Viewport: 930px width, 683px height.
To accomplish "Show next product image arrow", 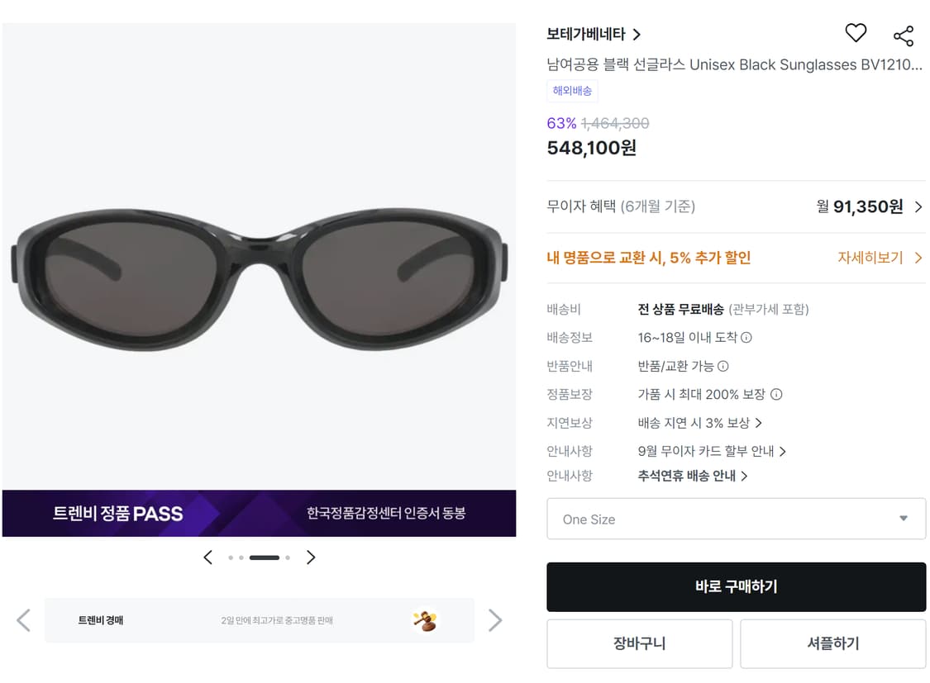I will tap(311, 557).
